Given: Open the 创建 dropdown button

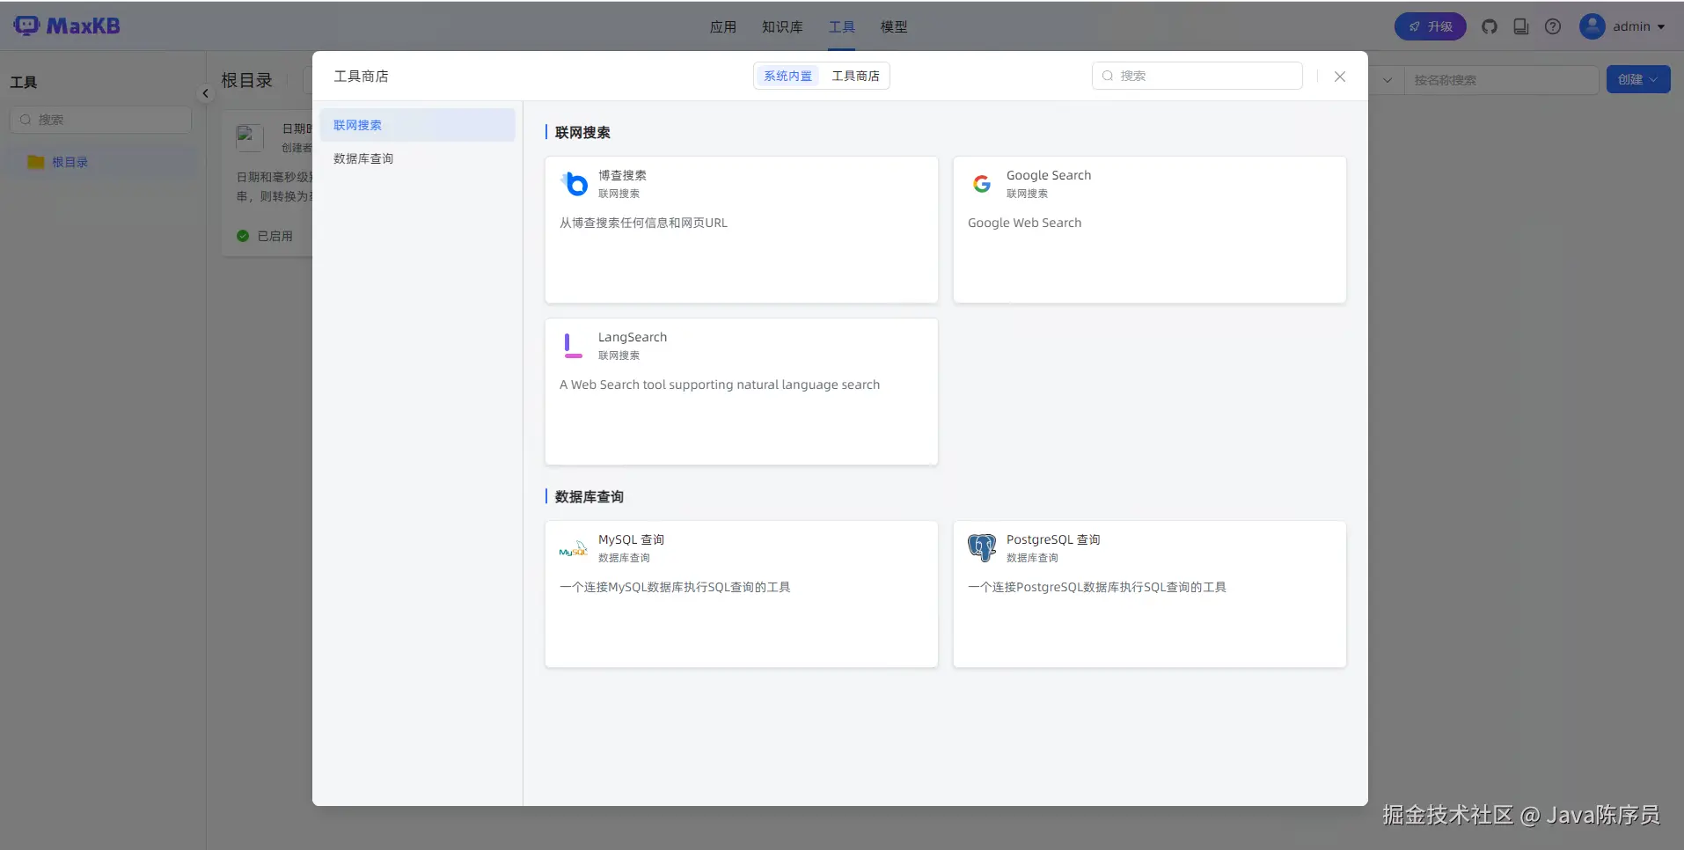Looking at the screenshot, I should (1638, 79).
